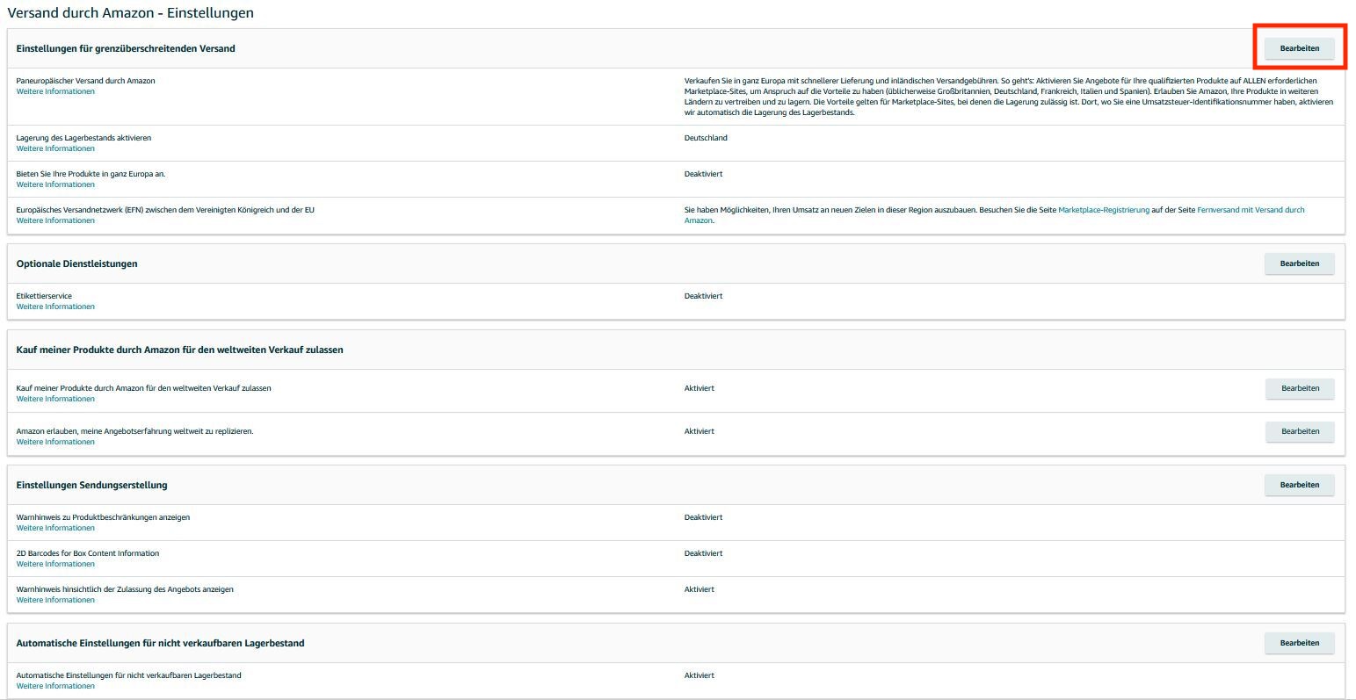View more info under Automatische Einstellungen row
This screenshot has height=700, width=1356.
click(x=55, y=686)
